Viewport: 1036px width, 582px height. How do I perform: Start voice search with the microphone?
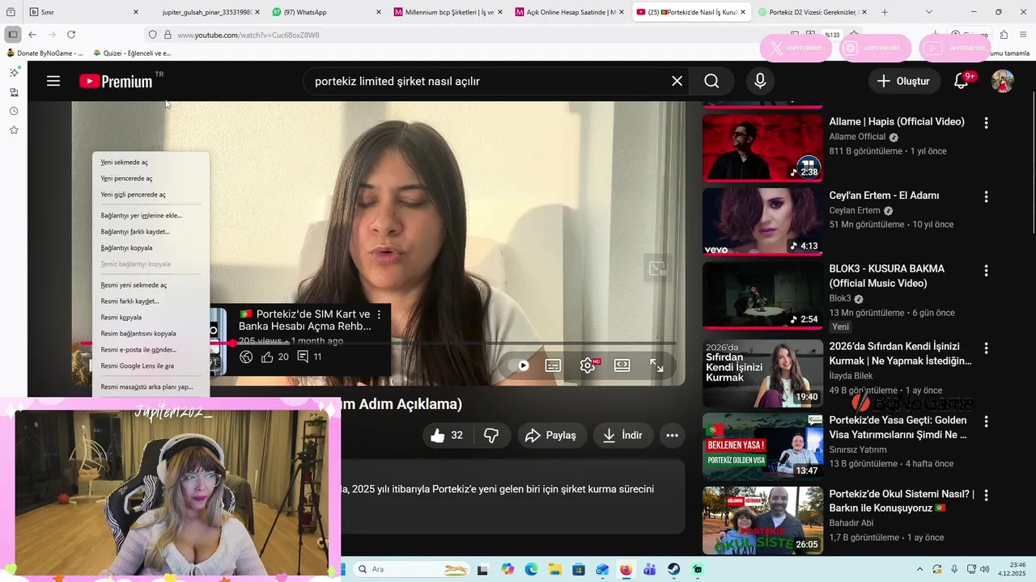[x=759, y=81]
